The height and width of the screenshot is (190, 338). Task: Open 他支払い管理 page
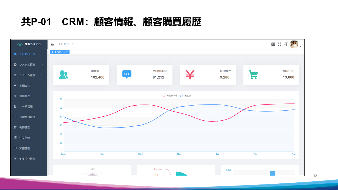coord(29,159)
